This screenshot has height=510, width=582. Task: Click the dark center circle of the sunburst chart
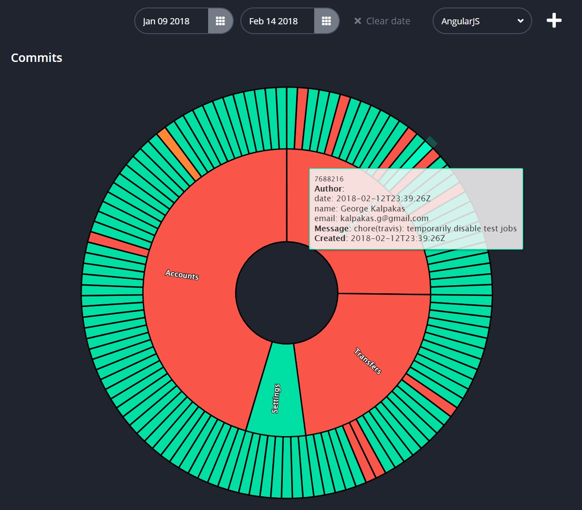pyautogui.click(x=287, y=293)
